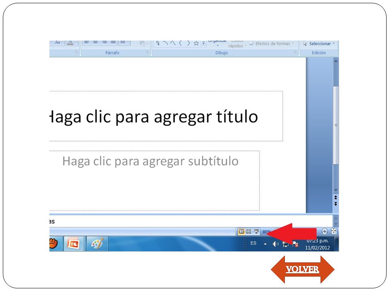
Task: Open Paint from the taskbar
Action: [97, 244]
